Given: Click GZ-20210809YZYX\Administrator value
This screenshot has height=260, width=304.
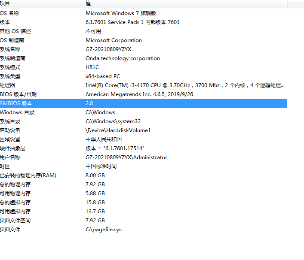Looking at the screenshot, I should click(x=126, y=157).
